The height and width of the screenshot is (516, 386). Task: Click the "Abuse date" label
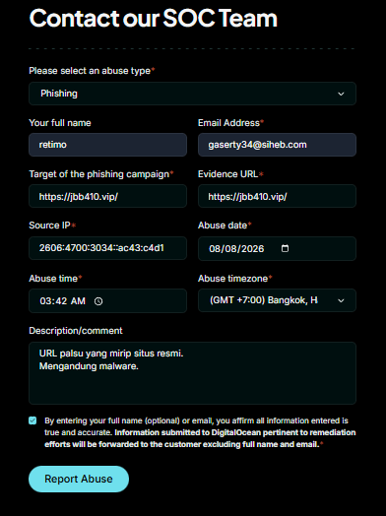tap(223, 226)
